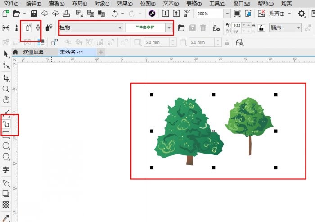Toggle the lock icon beside size percentage
315x222 pixels.
pyautogui.click(x=261, y=28)
